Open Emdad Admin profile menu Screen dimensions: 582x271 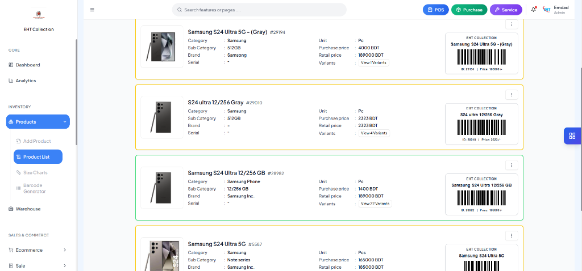tap(556, 10)
